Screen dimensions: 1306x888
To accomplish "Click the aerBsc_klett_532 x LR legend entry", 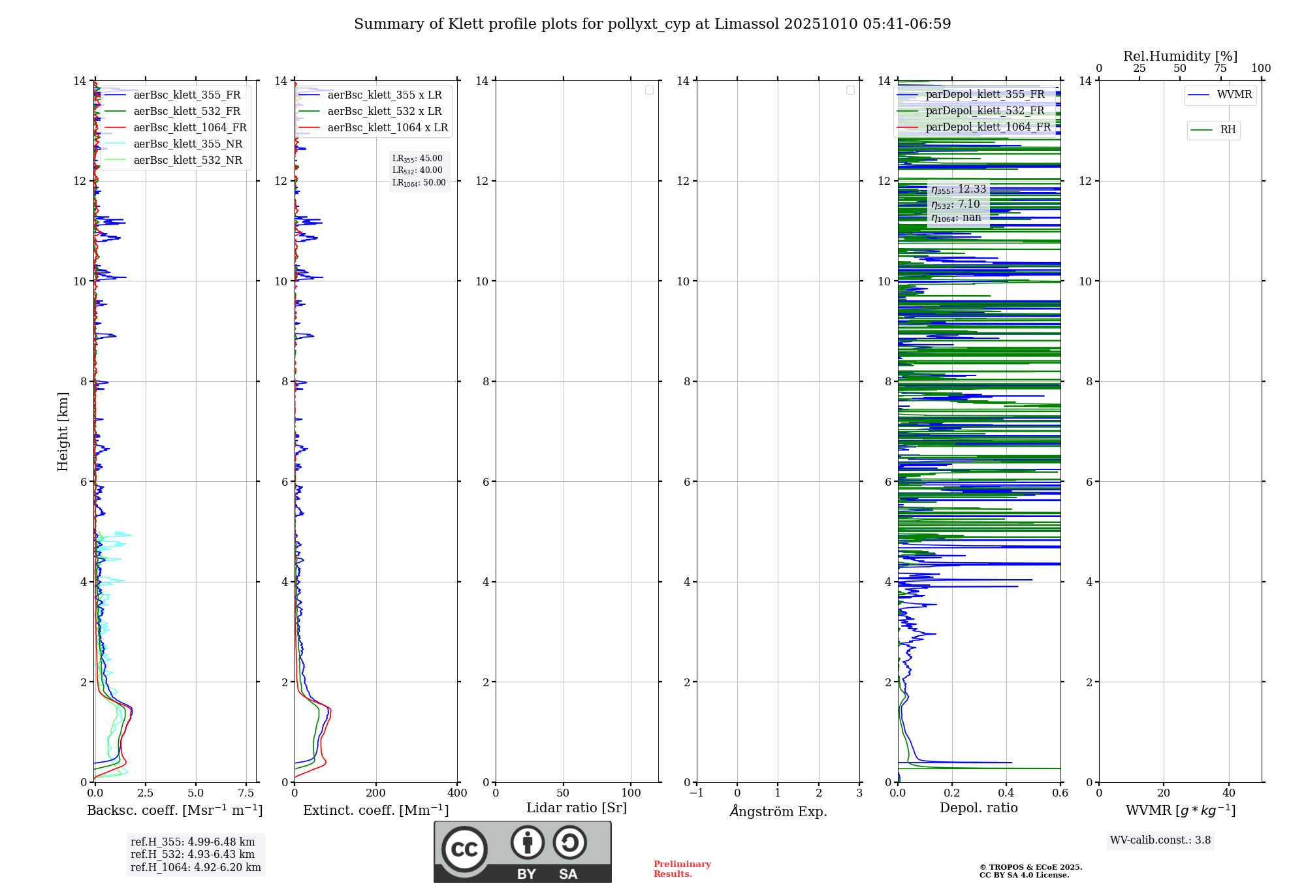I will click(384, 112).
